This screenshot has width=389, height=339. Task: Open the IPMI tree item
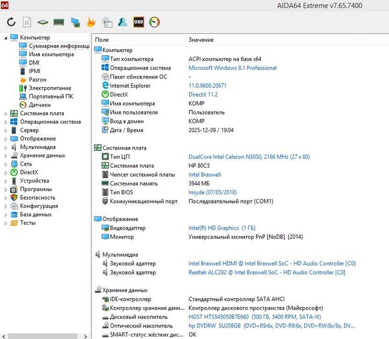(34, 71)
